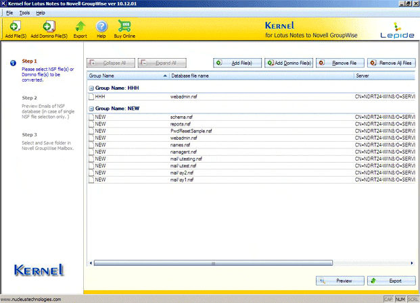Click the Add Domino File(s) button above the list
Viewport: 420px width, 303px height.
pos(289,63)
